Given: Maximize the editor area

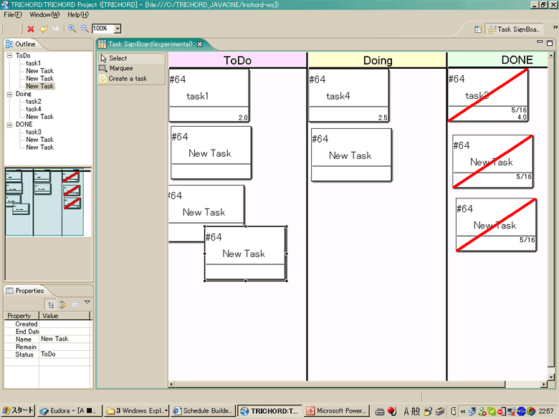Looking at the screenshot, I should click(x=550, y=43).
